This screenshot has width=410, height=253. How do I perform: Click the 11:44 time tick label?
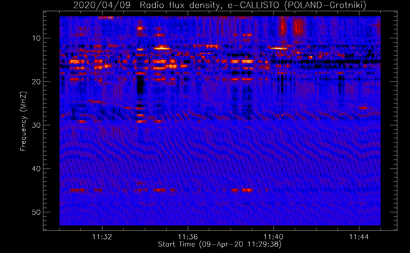point(359,237)
